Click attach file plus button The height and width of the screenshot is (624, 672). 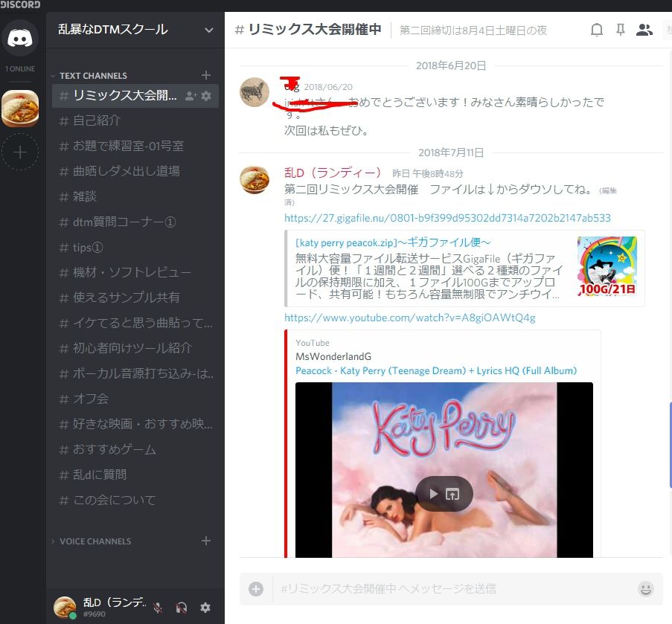(x=256, y=589)
